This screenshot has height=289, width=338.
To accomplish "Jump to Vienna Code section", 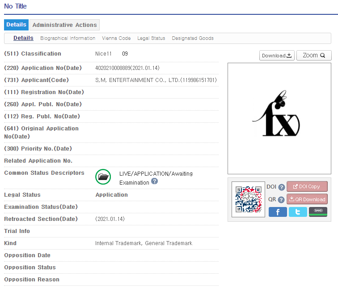I will [116, 38].
